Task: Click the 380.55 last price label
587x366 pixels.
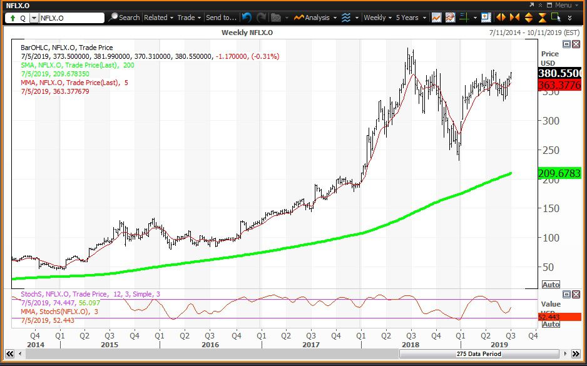Action: pyautogui.click(x=559, y=73)
